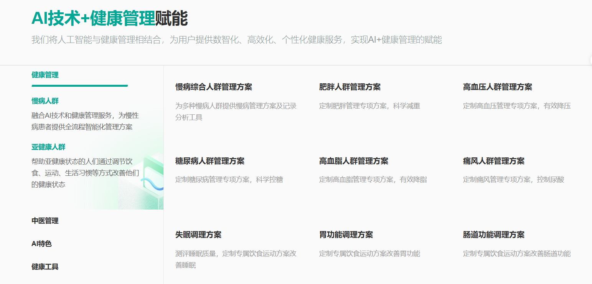Open 慢病综合人群管理方案
Viewport: 592px width, 284px height.
[x=213, y=87]
